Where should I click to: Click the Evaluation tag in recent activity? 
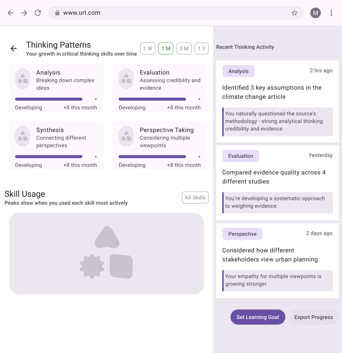(240, 156)
